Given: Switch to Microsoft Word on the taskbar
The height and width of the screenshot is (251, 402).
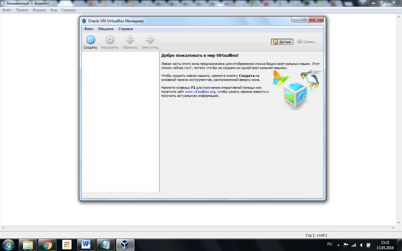Looking at the screenshot, I should point(86,245).
